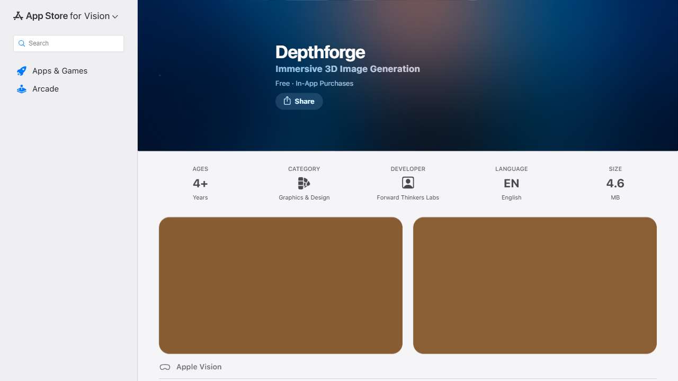The height and width of the screenshot is (381, 678).
Task: Open the Arcade joystick icon
Action: tap(22, 89)
